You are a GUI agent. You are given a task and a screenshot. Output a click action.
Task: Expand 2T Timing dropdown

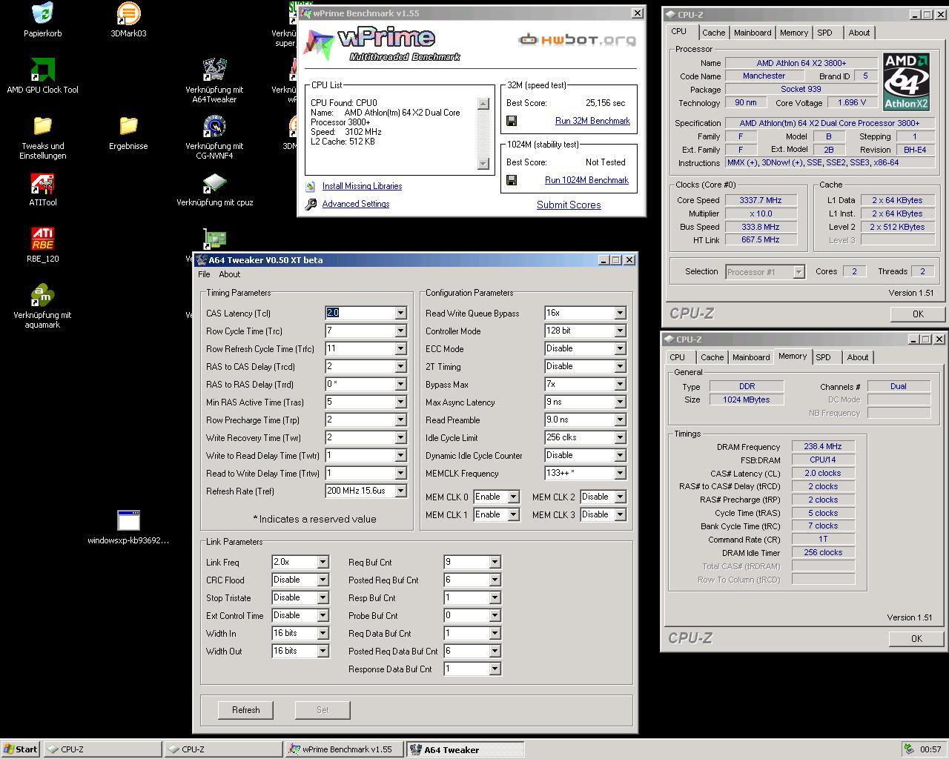pos(620,367)
